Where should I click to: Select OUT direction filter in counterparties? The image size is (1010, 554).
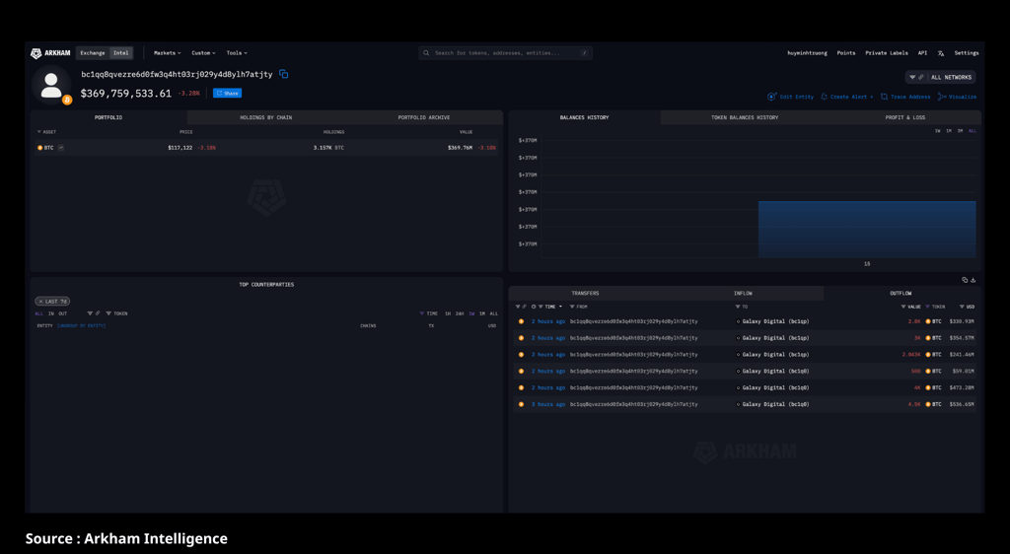(x=62, y=313)
